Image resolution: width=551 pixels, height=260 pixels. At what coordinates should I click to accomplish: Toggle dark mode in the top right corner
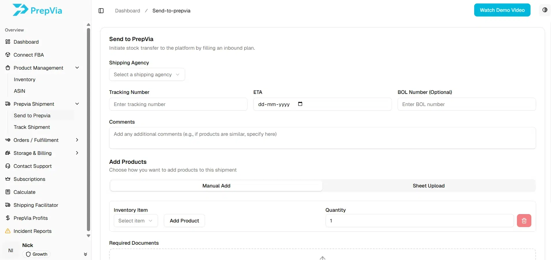pyautogui.click(x=545, y=10)
